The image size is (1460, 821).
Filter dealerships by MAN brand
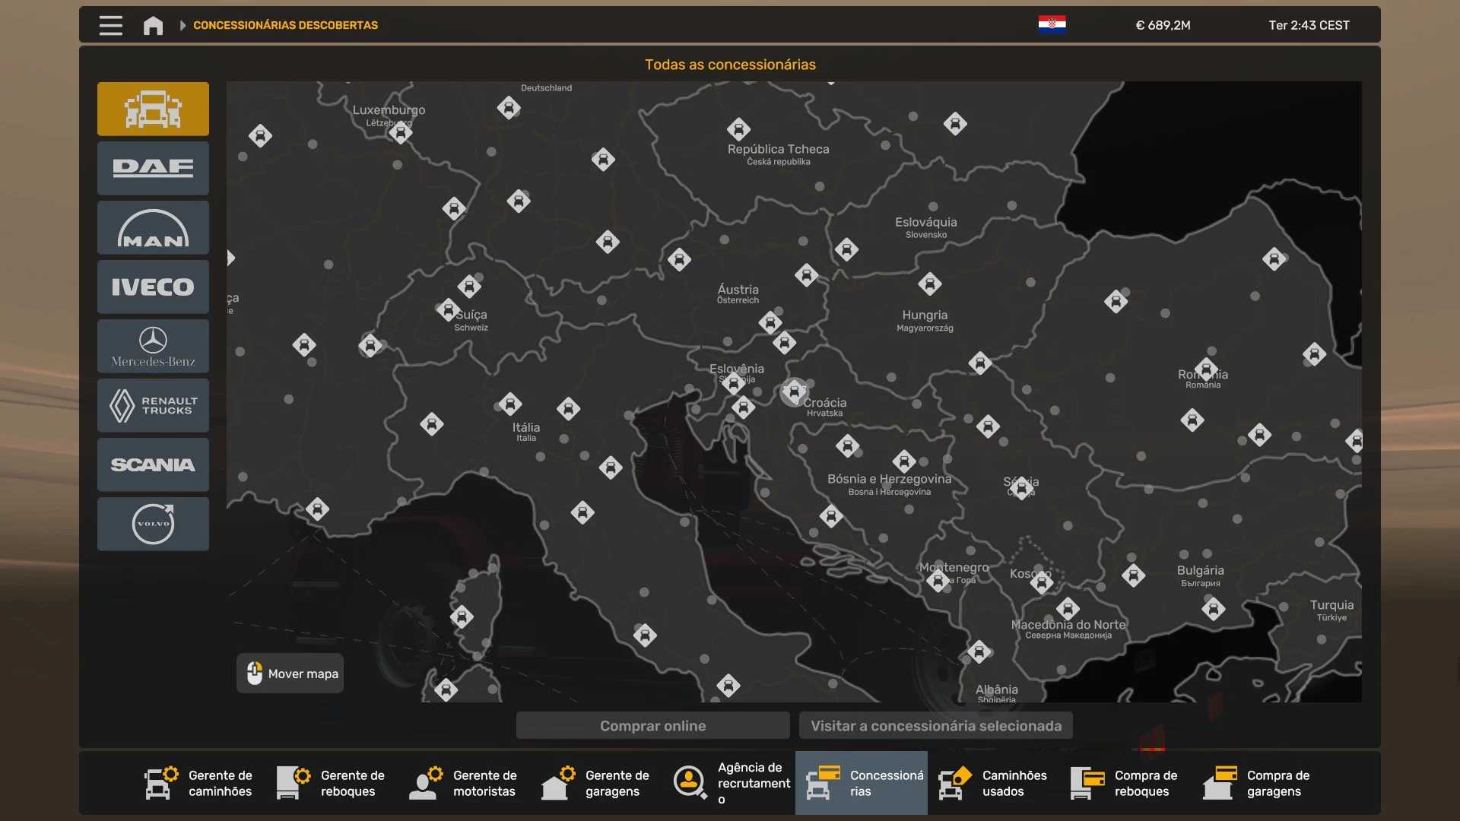click(x=153, y=227)
